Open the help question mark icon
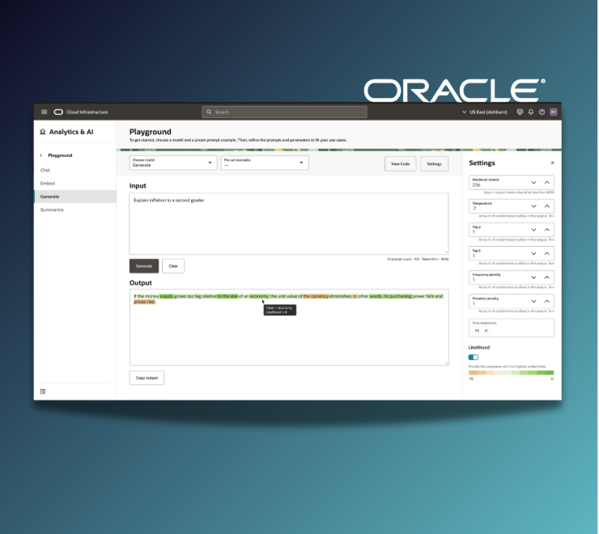This screenshot has height=534, width=599. tap(542, 112)
